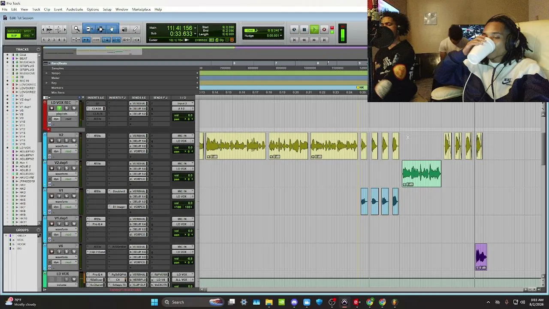Collapse the Tracks list panel header menu
This screenshot has width=549, height=309.
pyautogui.click(x=38, y=49)
